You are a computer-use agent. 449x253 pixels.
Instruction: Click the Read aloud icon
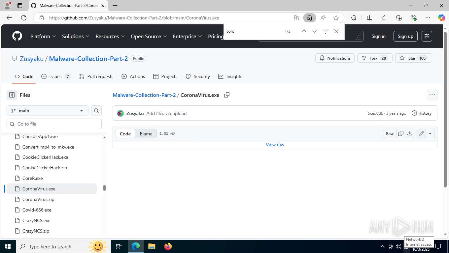point(323,18)
